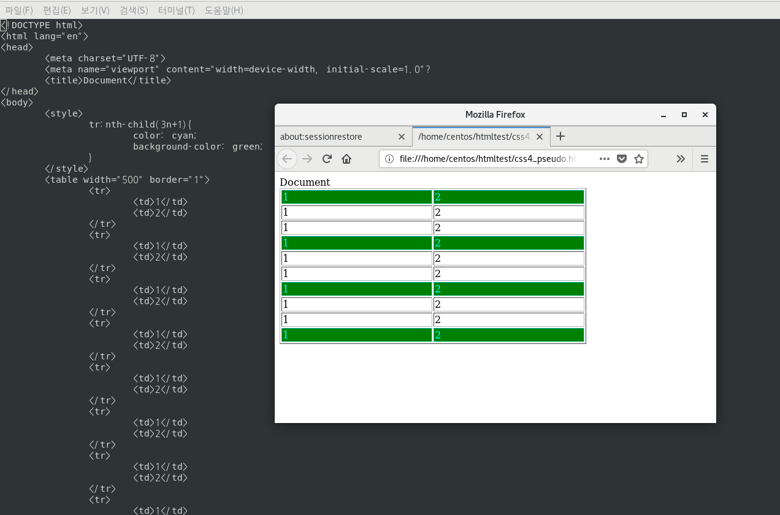Close the about:sessionrestore tab
Screen dimensions: 780x515
[402, 137]
